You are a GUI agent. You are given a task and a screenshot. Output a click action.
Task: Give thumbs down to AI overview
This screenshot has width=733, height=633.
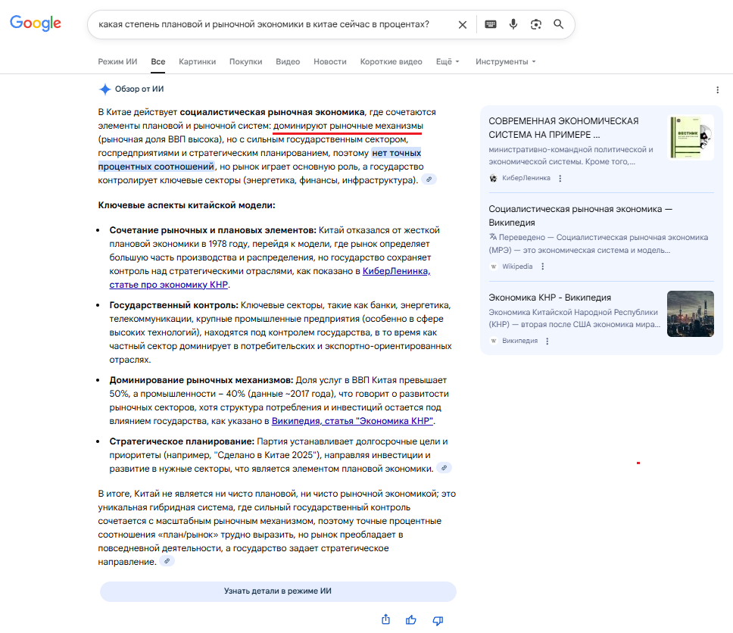(438, 620)
